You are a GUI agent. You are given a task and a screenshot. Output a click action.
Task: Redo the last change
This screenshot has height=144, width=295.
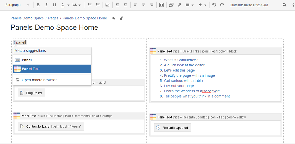click(x=222, y=5)
